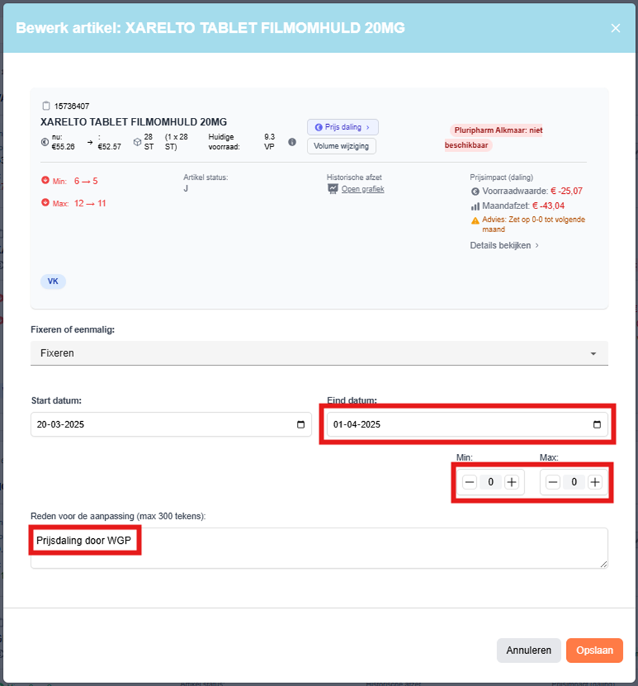Click the current price €55.26
The height and width of the screenshot is (686, 638).
pos(63,147)
